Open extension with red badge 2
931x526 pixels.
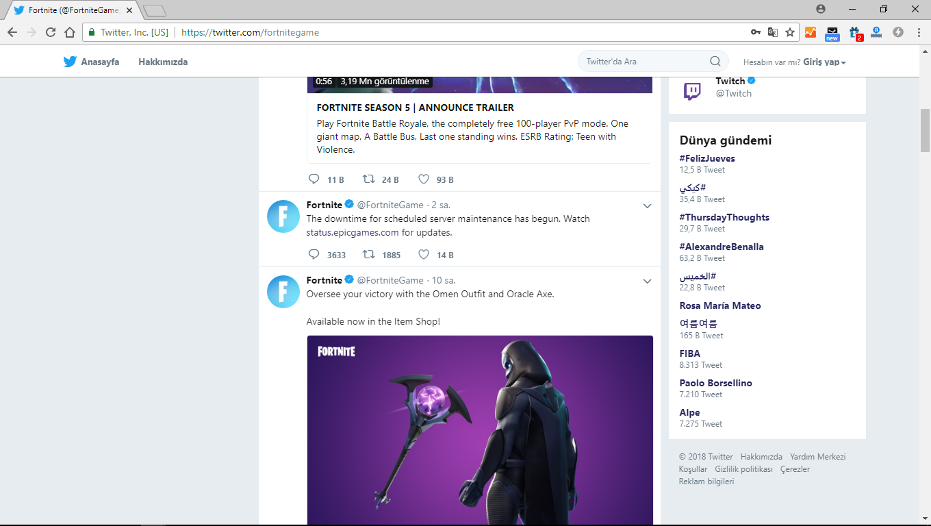(x=856, y=34)
